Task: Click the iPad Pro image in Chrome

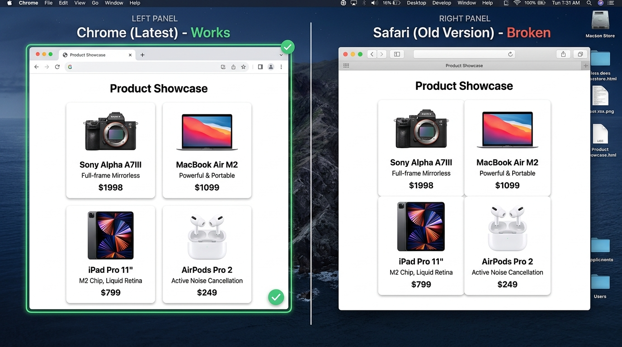Action: point(111,235)
